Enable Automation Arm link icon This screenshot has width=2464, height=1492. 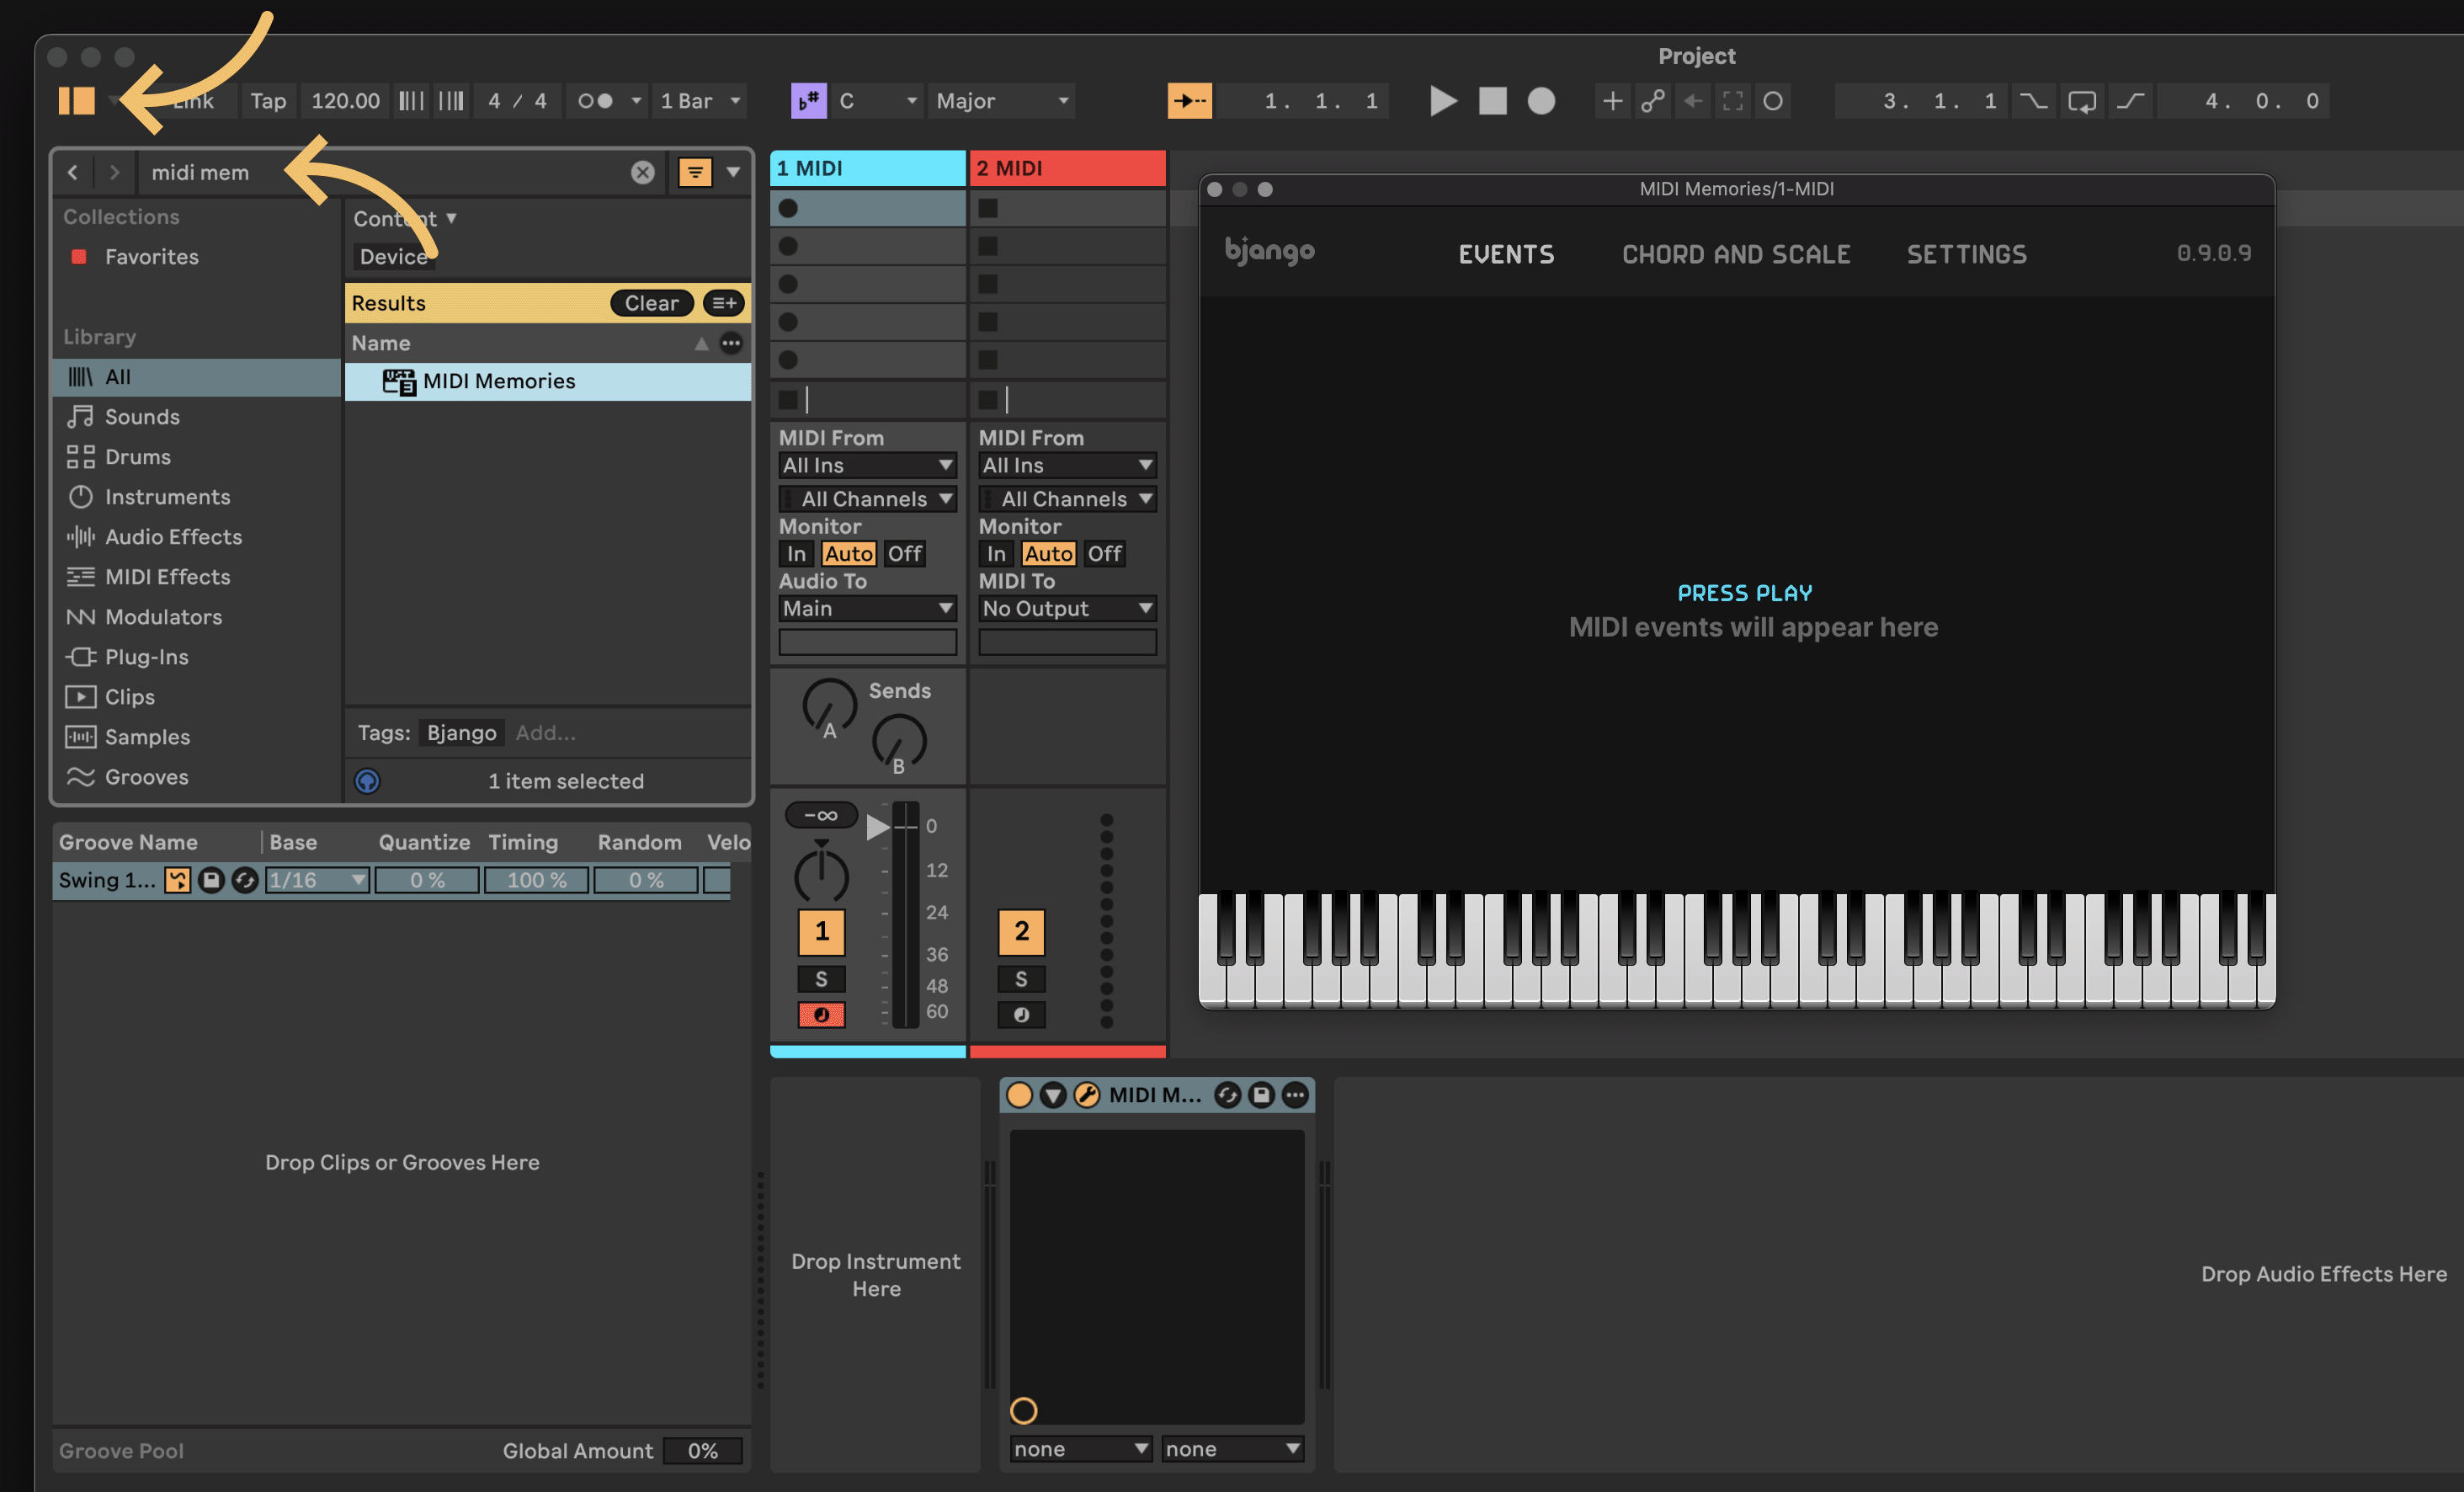tap(1653, 101)
